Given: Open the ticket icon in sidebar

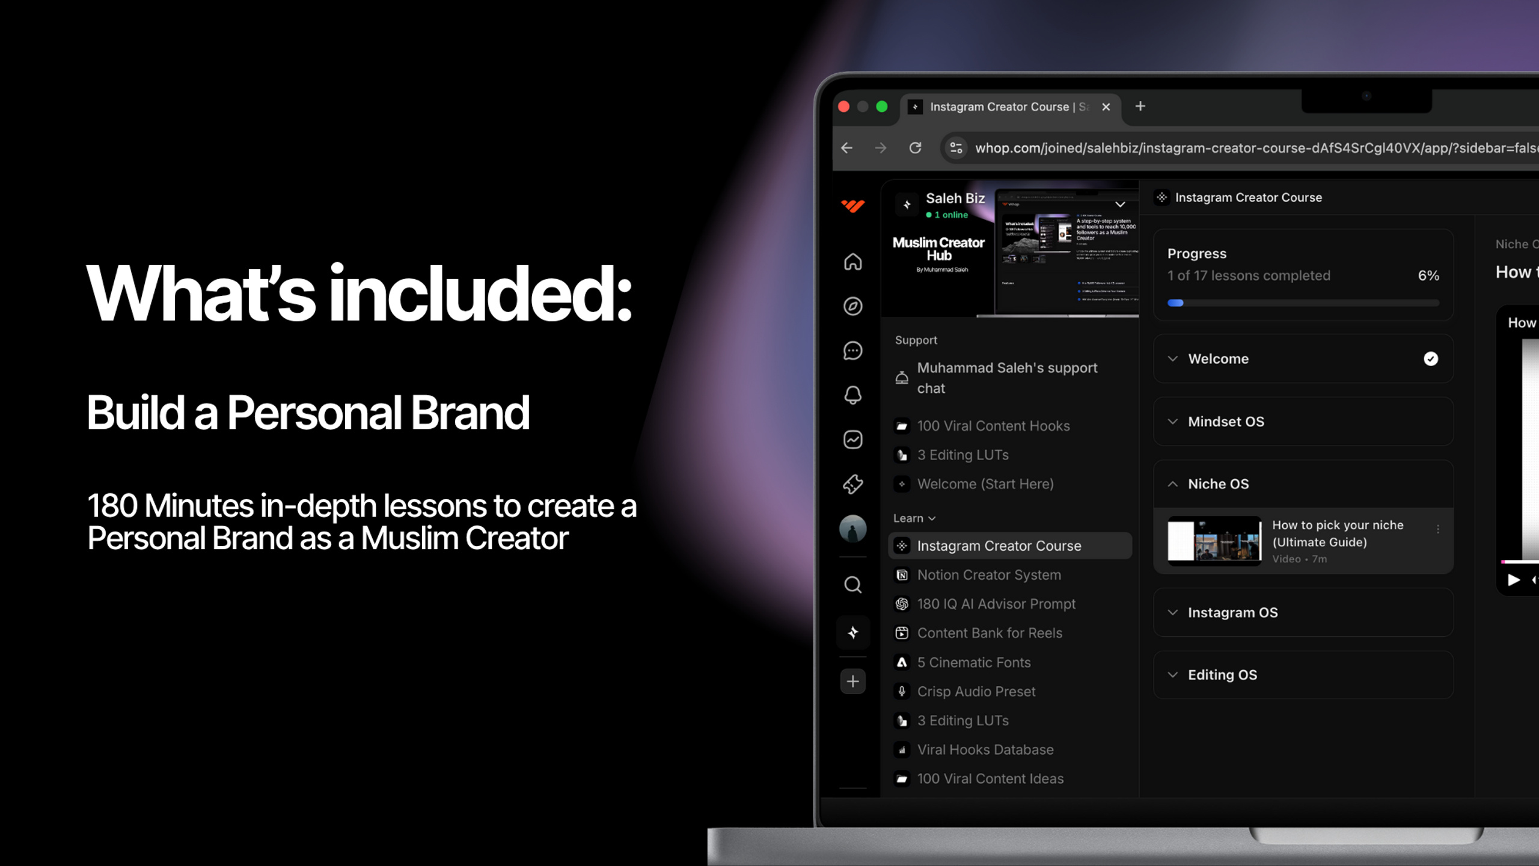Looking at the screenshot, I should click(852, 484).
